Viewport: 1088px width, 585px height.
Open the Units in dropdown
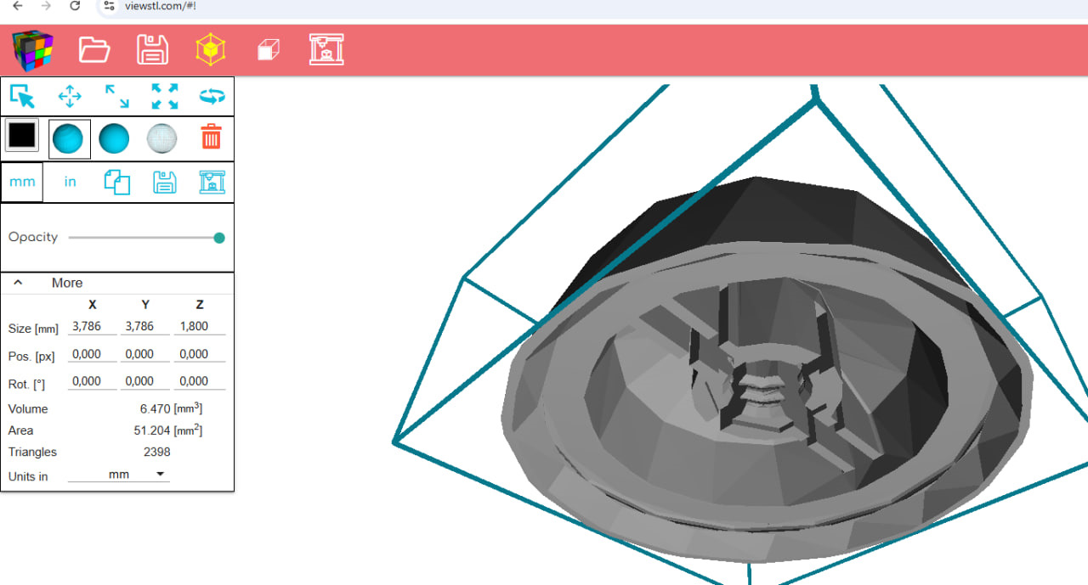[x=119, y=475]
